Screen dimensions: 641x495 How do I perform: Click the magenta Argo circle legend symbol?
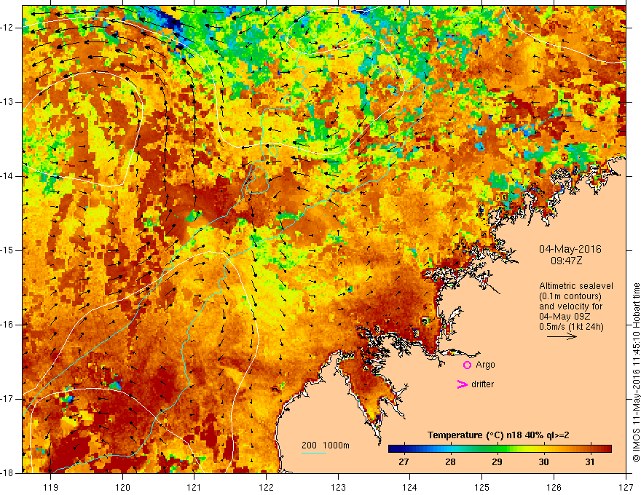point(467,365)
